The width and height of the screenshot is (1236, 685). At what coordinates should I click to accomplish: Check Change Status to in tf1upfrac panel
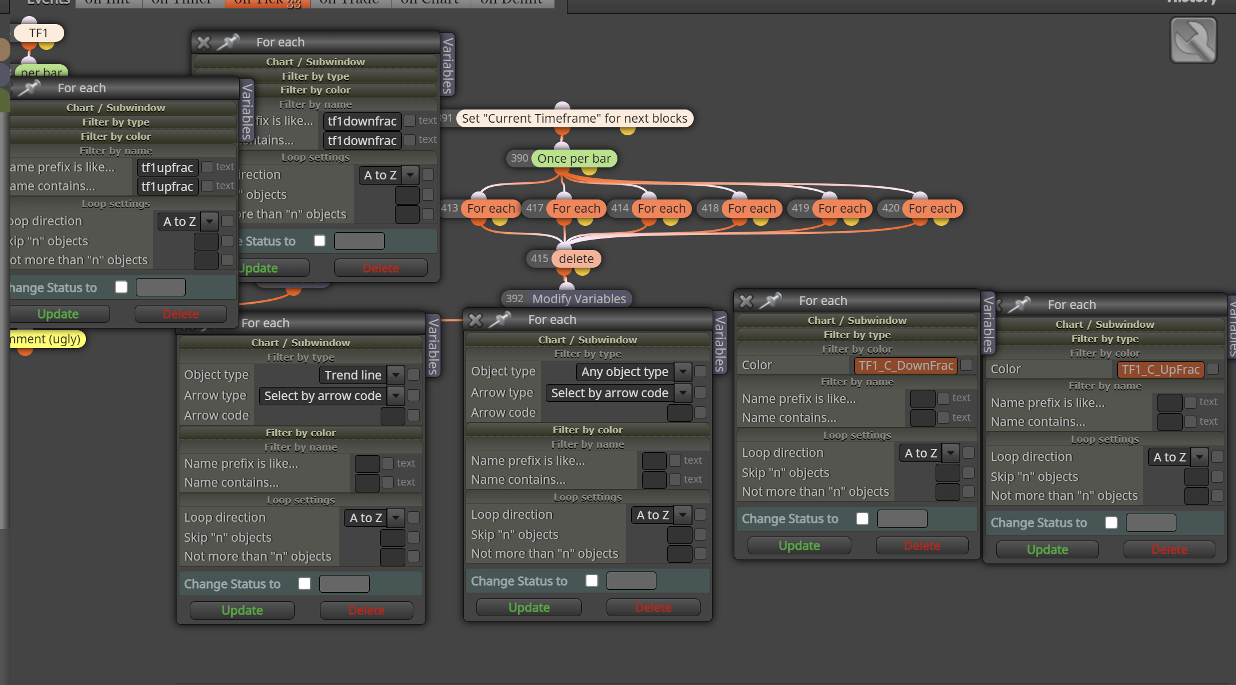tap(121, 287)
